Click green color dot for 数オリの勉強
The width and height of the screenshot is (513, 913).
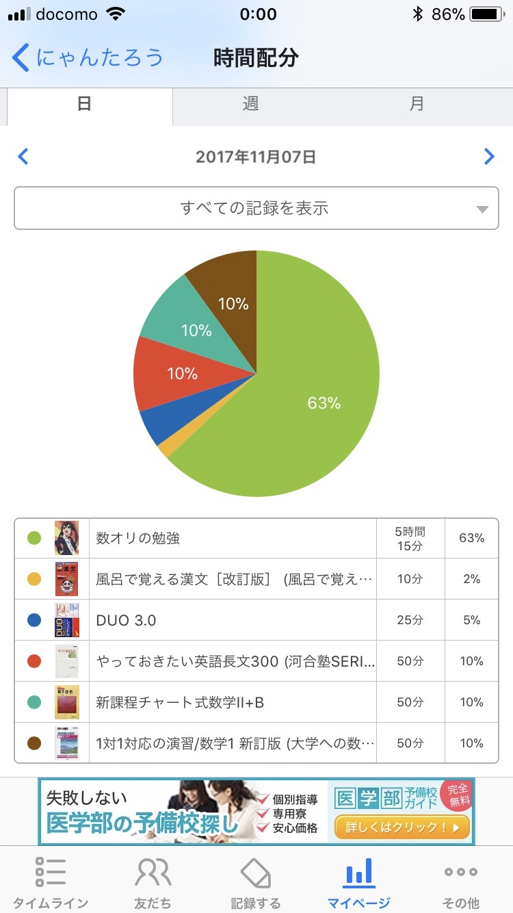[34, 538]
